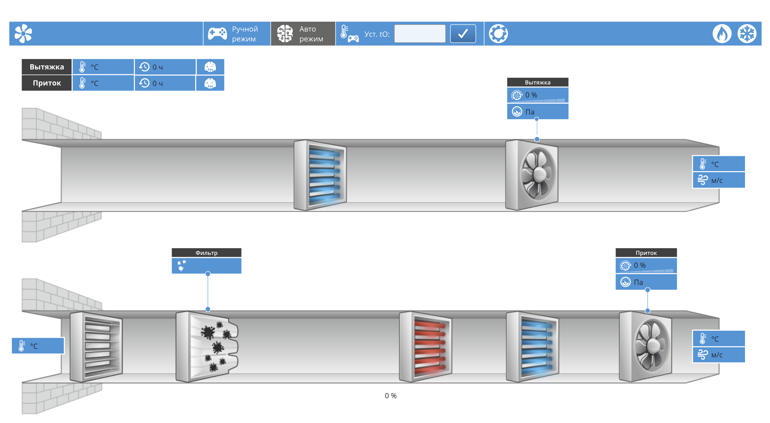Click fan speed icon in Вытяжка panel

coord(517,95)
